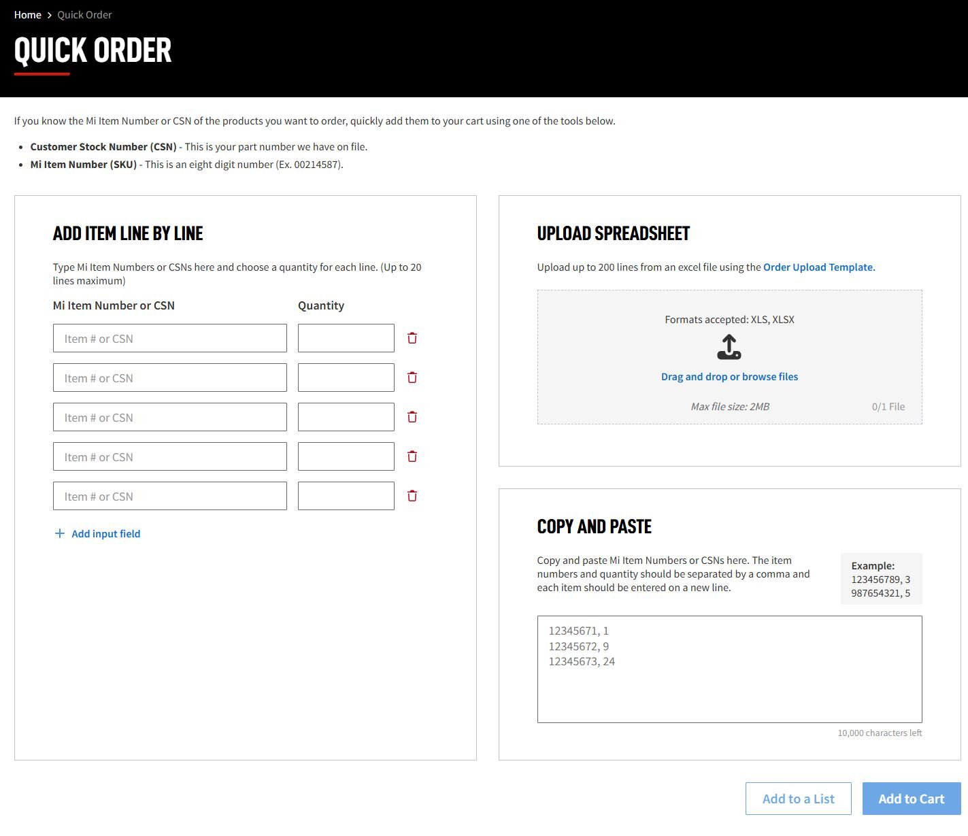Click the first Item # or CSN field

(x=169, y=337)
